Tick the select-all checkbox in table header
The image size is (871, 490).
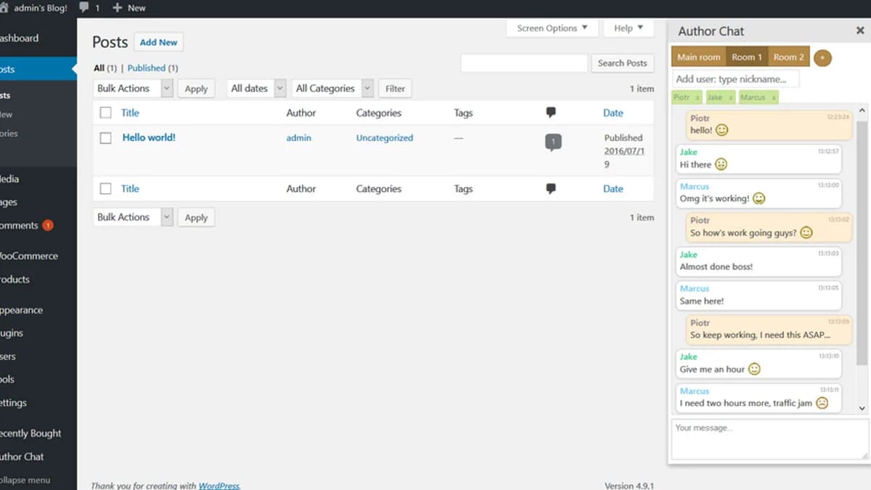click(x=106, y=113)
